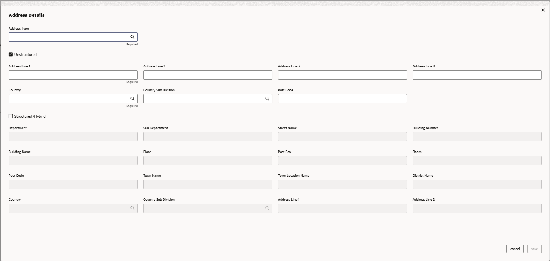Screen dimensions: 550x261
Task: Click the Required hint under Address Type
Action: [x=132, y=44]
